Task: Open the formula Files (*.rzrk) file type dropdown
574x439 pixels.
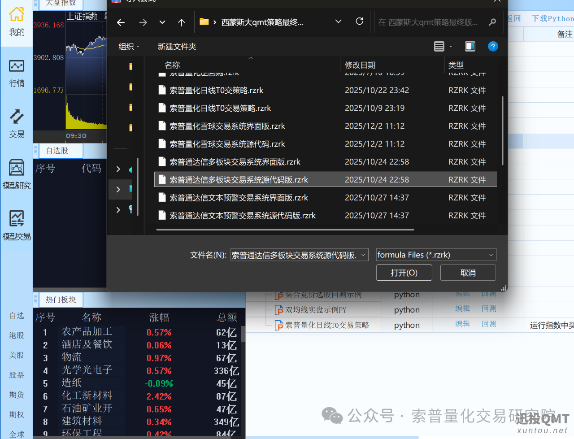Action: (x=436, y=255)
